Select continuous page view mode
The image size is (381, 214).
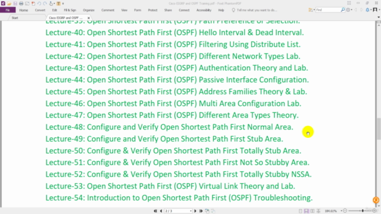point(307,211)
